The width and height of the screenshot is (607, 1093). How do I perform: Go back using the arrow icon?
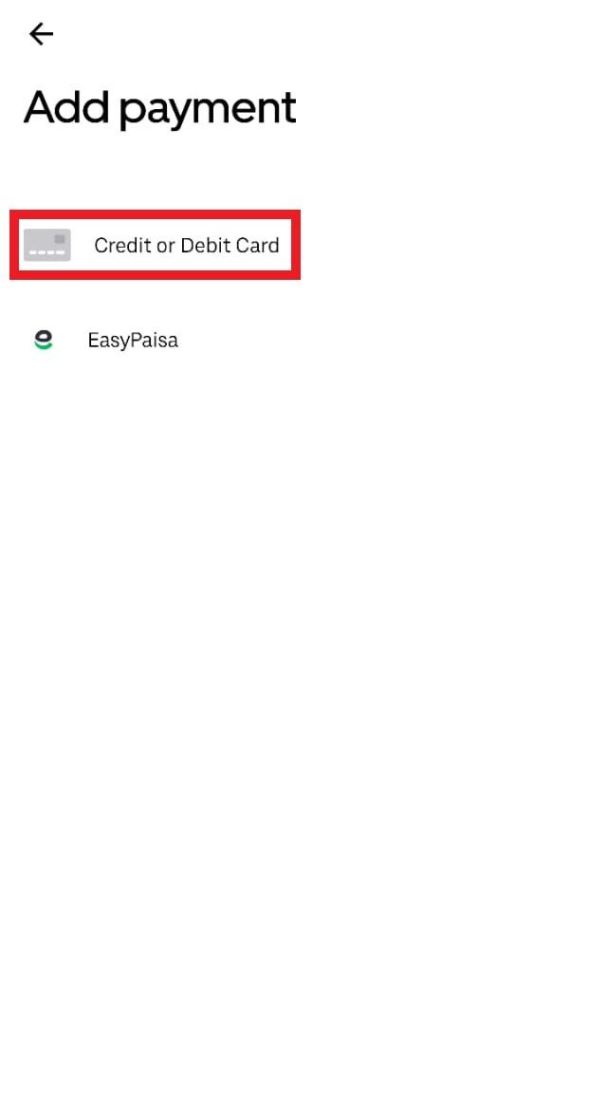coord(41,33)
